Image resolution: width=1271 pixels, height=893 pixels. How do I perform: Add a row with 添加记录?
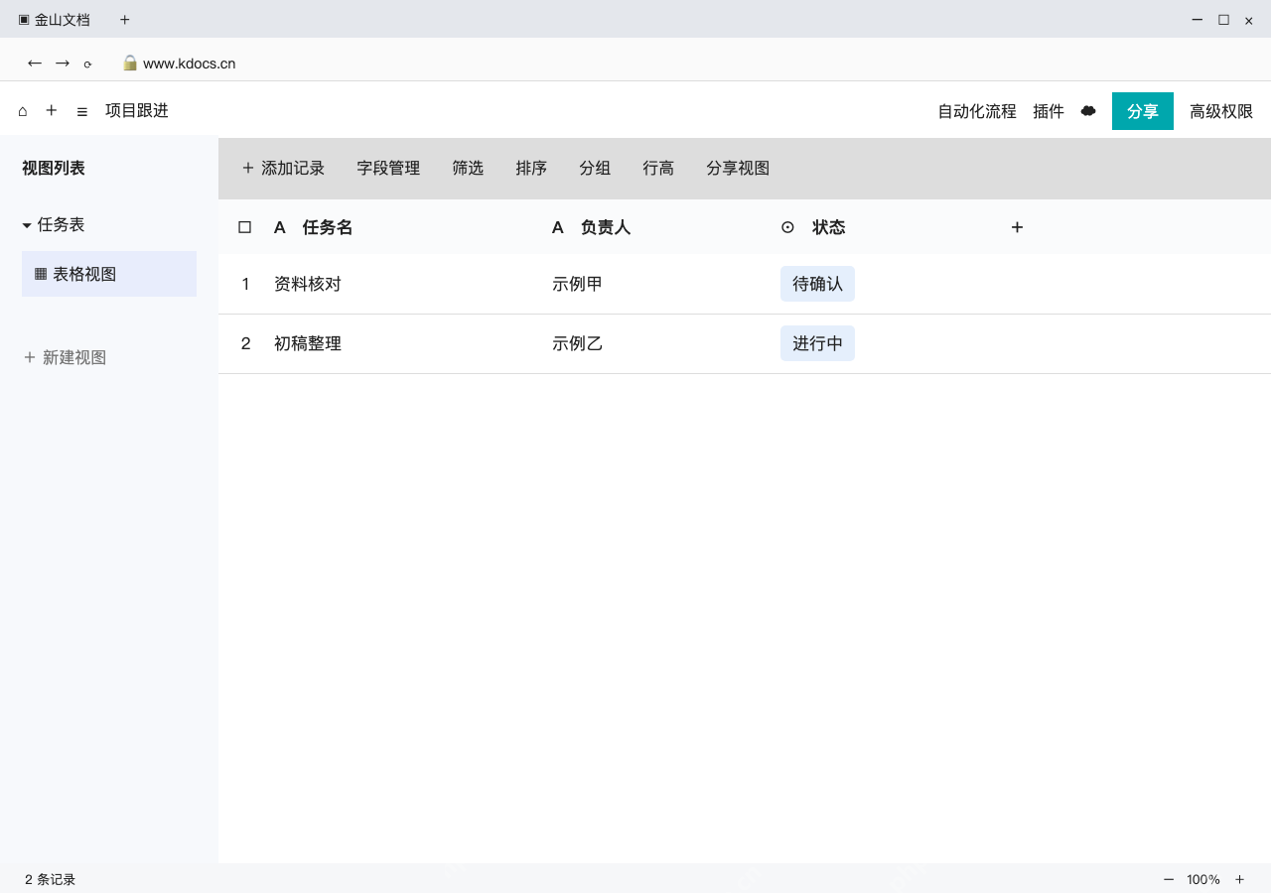click(283, 168)
